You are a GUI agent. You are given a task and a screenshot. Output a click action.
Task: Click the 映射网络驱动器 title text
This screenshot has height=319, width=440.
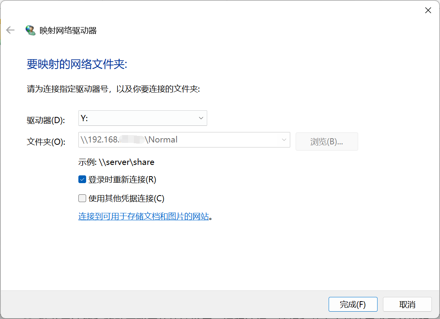point(68,31)
